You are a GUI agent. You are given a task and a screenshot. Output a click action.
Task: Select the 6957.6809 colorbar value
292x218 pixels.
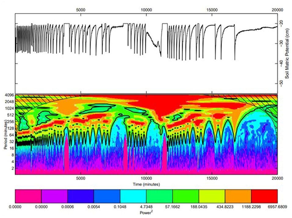(277, 207)
